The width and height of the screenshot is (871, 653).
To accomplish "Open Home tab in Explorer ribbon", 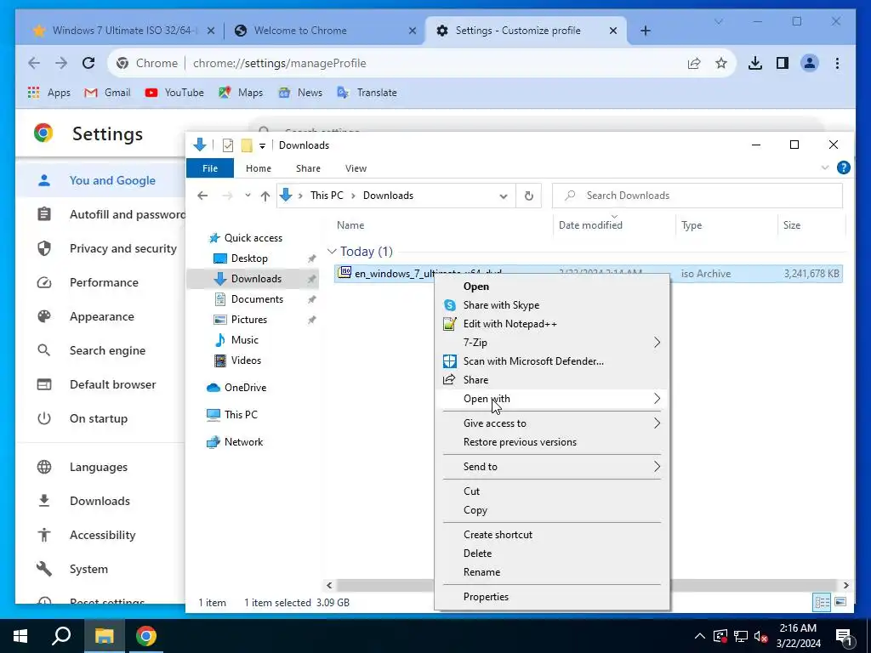I will point(259,168).
